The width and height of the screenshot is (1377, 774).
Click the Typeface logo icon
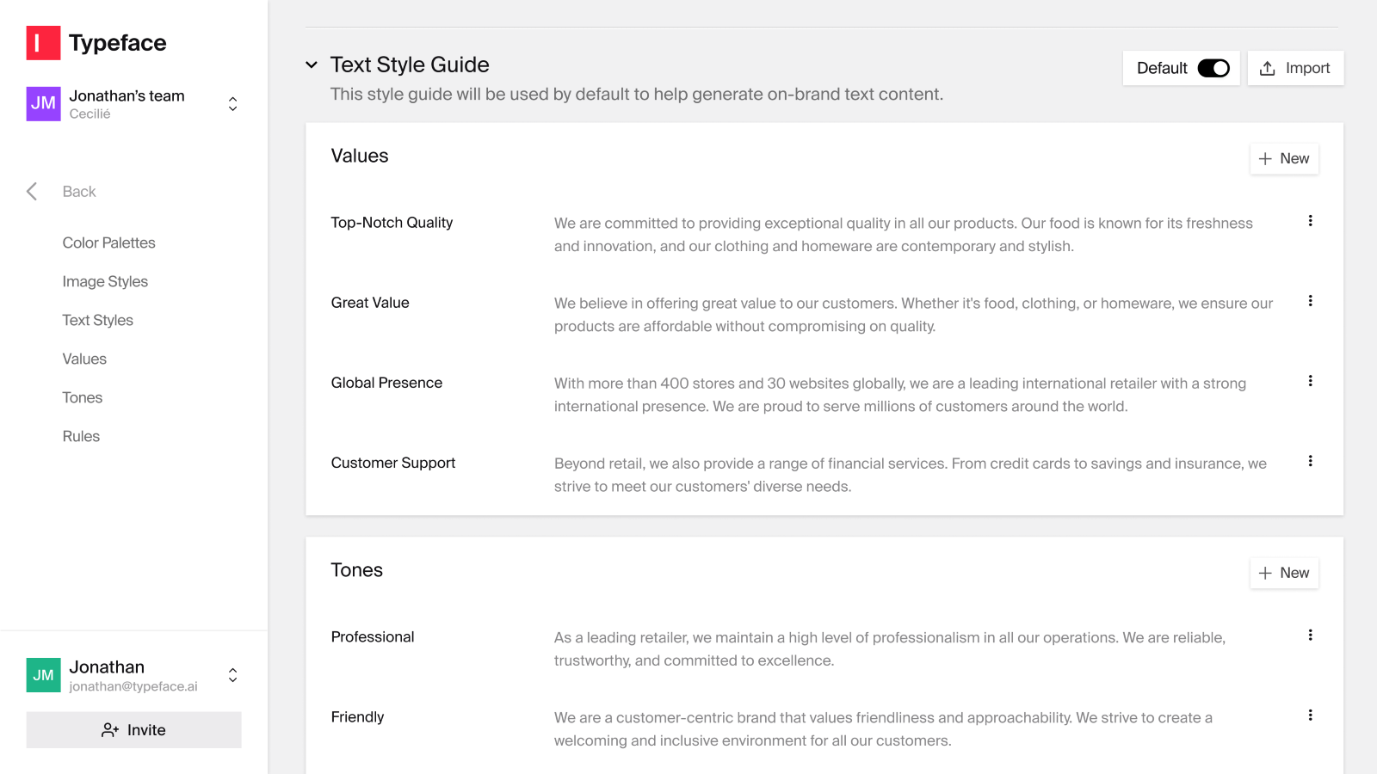coord(42,42)
